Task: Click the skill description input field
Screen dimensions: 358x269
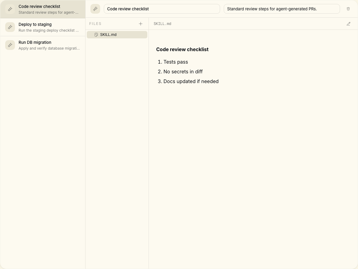Action: click(x=282, y=9)
